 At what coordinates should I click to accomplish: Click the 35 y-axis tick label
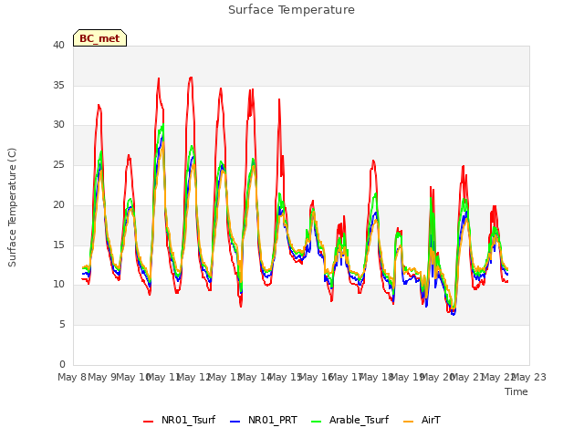(58, 85)
